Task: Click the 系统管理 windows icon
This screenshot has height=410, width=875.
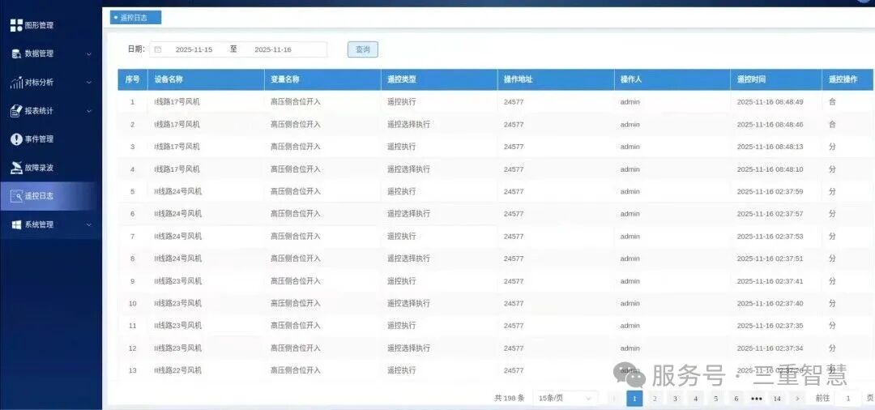Action: tap(17, 224)
